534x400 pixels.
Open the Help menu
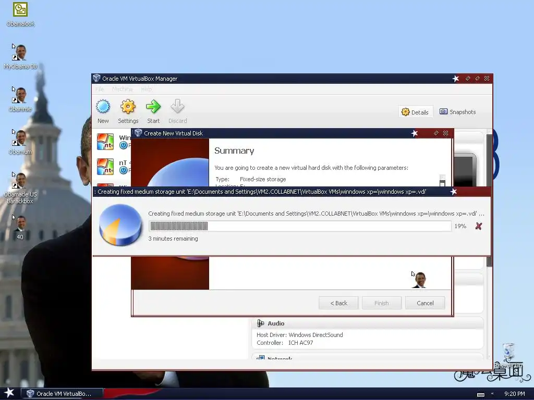(147, 89)
